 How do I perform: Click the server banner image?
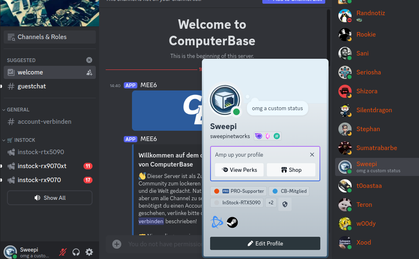[50, 13]
